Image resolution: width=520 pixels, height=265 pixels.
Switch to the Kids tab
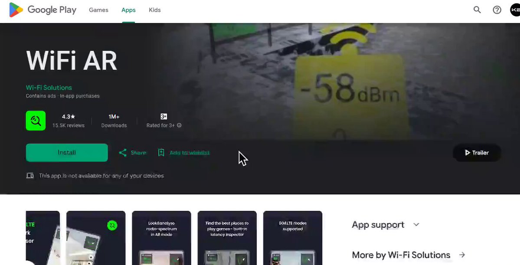point(154,10)
